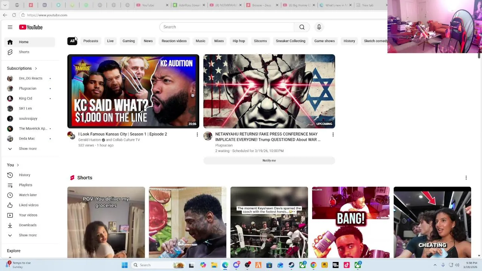Select the Live filter chip

[x=110, y=41]
